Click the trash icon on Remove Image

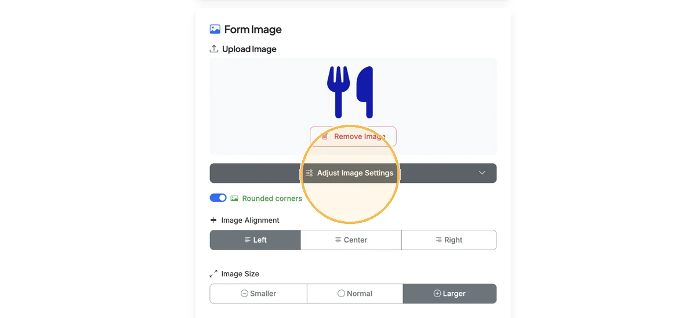point(325,136)
